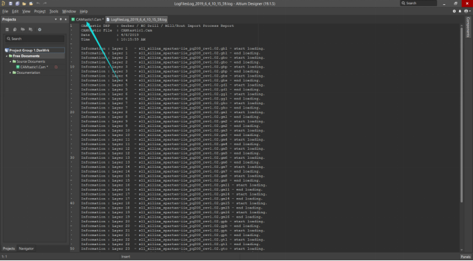Click line number 10 in the gutter
This screenshot has height=261, width=473.
(x=73, y=66)
